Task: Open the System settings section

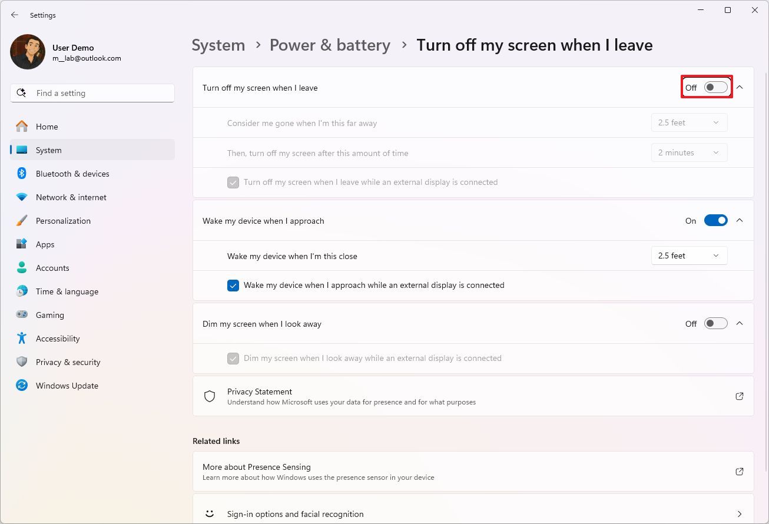Action: tap(48, 150)
